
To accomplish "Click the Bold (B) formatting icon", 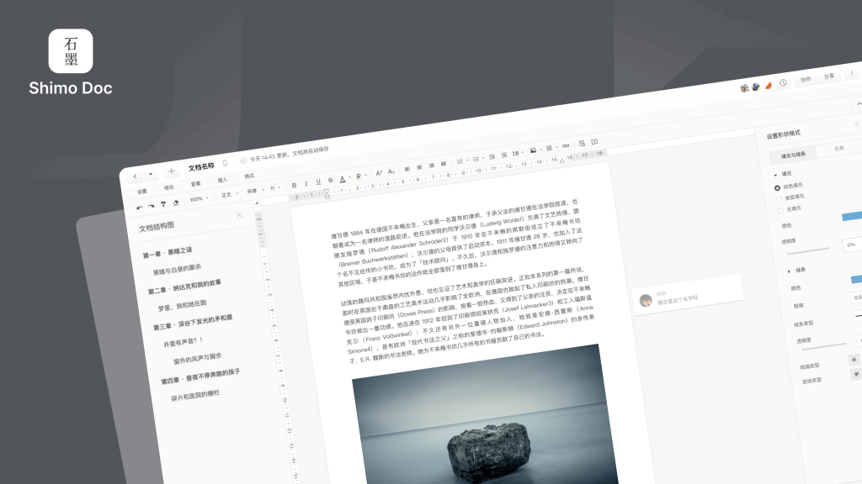I will pyautogui.click(x=294, y=185).
